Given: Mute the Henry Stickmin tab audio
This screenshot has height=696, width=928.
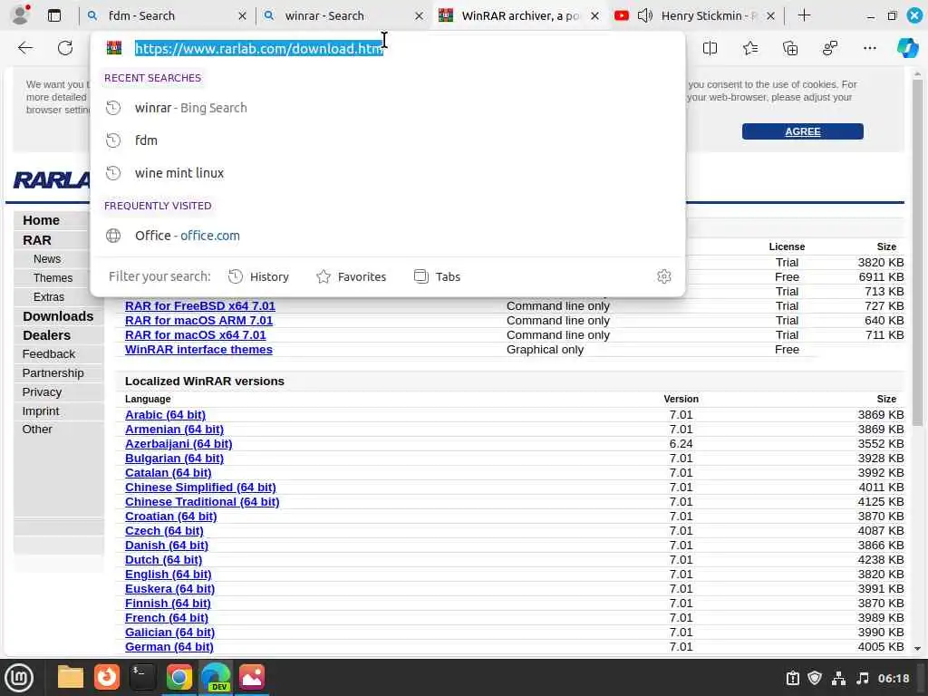Looking at the screenshot, I should (644, 16).
